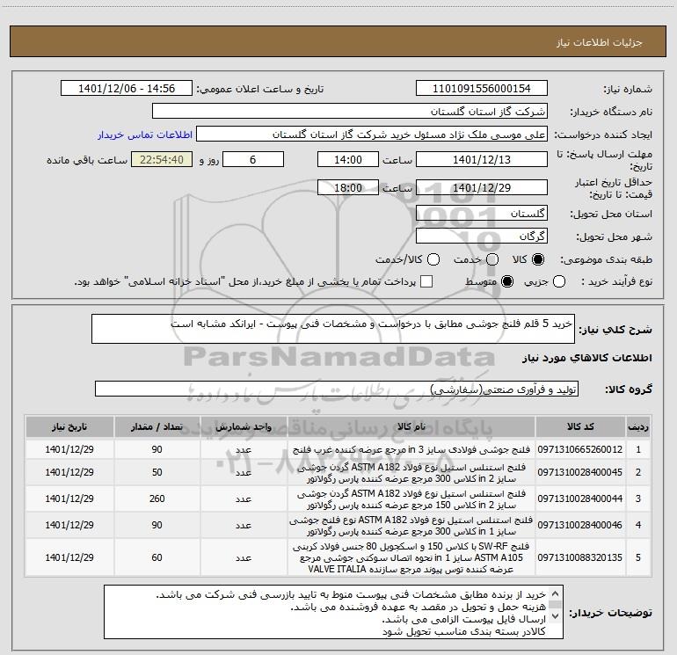
Task: Click the quantity 50 cell
Action: point(157,472)
